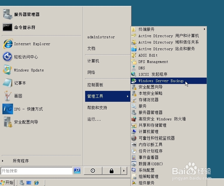Open the IPG shortcut icon
Viewport: 224px width, 186px height.
pos(7,109)
